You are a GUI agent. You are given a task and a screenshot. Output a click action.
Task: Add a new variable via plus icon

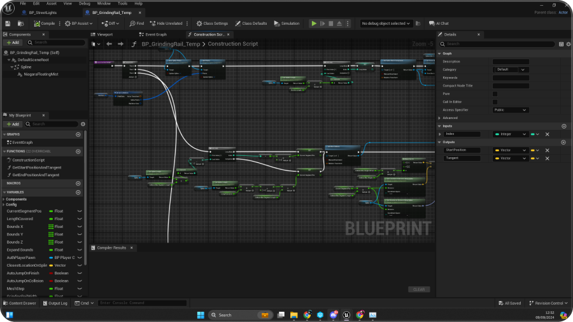coord(78,192)
